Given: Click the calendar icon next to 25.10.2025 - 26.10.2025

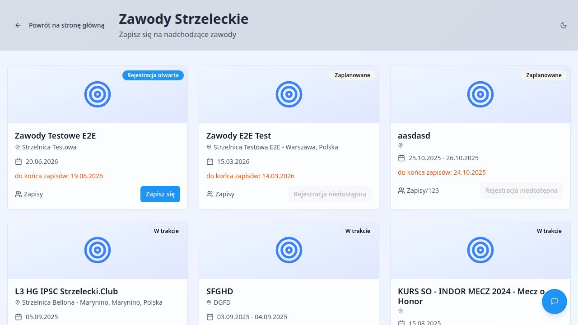Looking at the screenshot, I should [x=401, y=158].
